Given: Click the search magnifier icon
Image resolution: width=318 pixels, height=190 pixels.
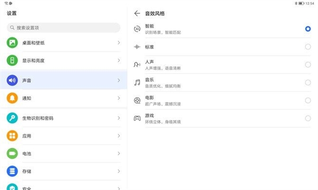Looking at the screenshot, I should point(12,27).
